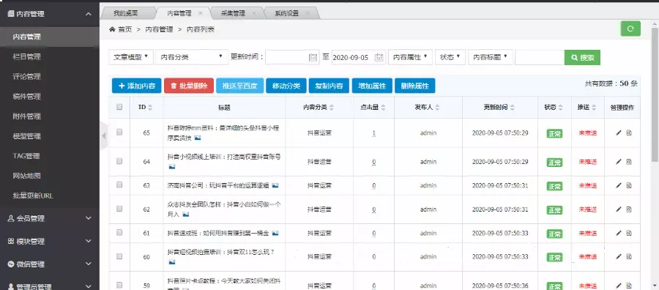Expand the 模块管理 sidebar section
Viewport: 659px width, 290px height.
[x=50, y=241]
